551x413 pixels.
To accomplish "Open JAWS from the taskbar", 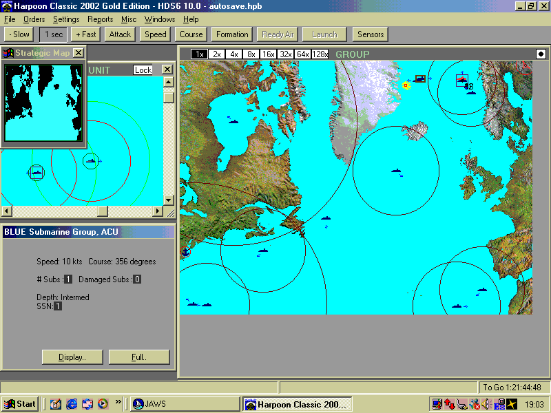I will pos(184,404).
